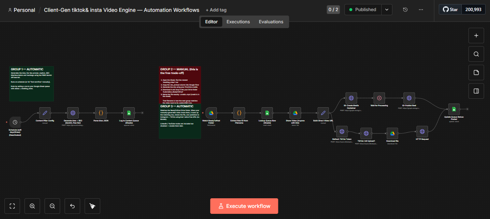Viewport: 490px width, 219px height.
Task: Select the Schedule trigger node
Action: click(15, 122)
